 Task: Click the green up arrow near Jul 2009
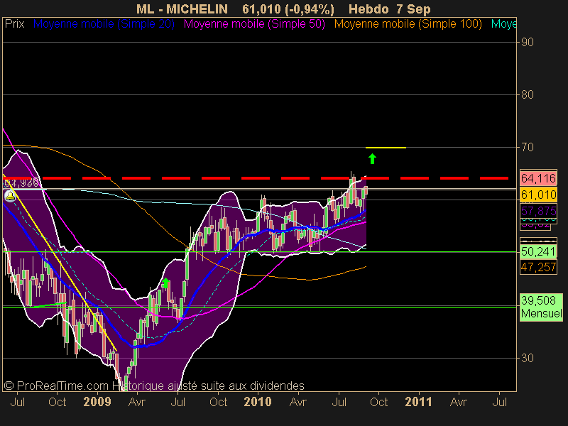tap(165, 283)
